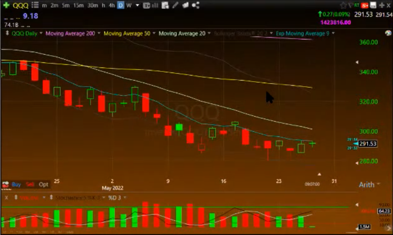Click the notes icon beside the pencil
This screenshot has width=393, height=235.
pyautogui.click(x=185, y=5)
